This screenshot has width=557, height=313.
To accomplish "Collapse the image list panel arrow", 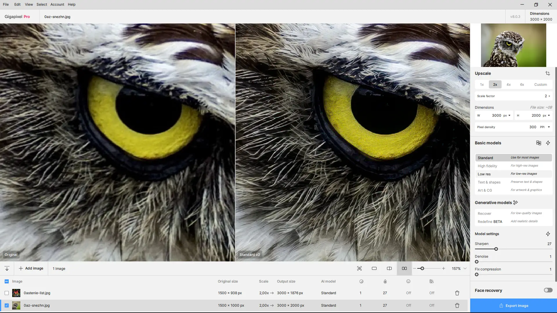I will 7,268.
